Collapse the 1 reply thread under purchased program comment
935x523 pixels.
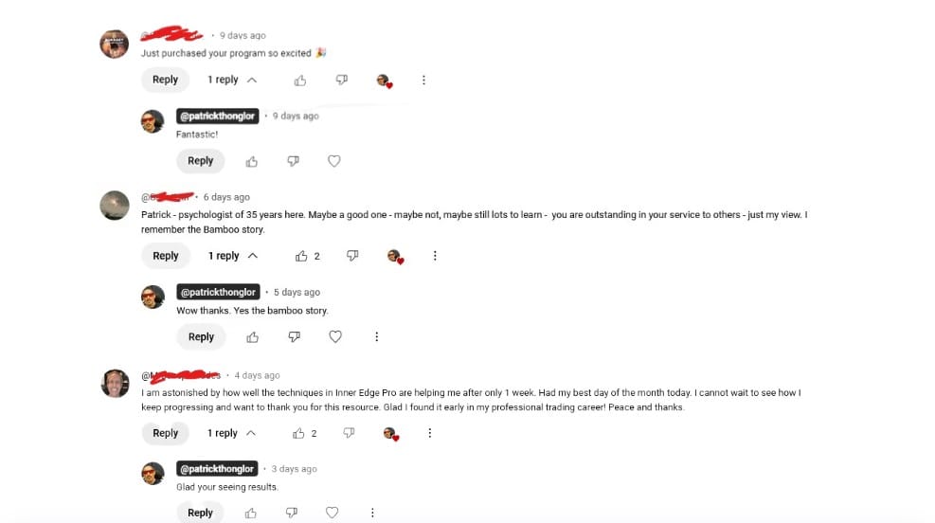coord(232,80)
